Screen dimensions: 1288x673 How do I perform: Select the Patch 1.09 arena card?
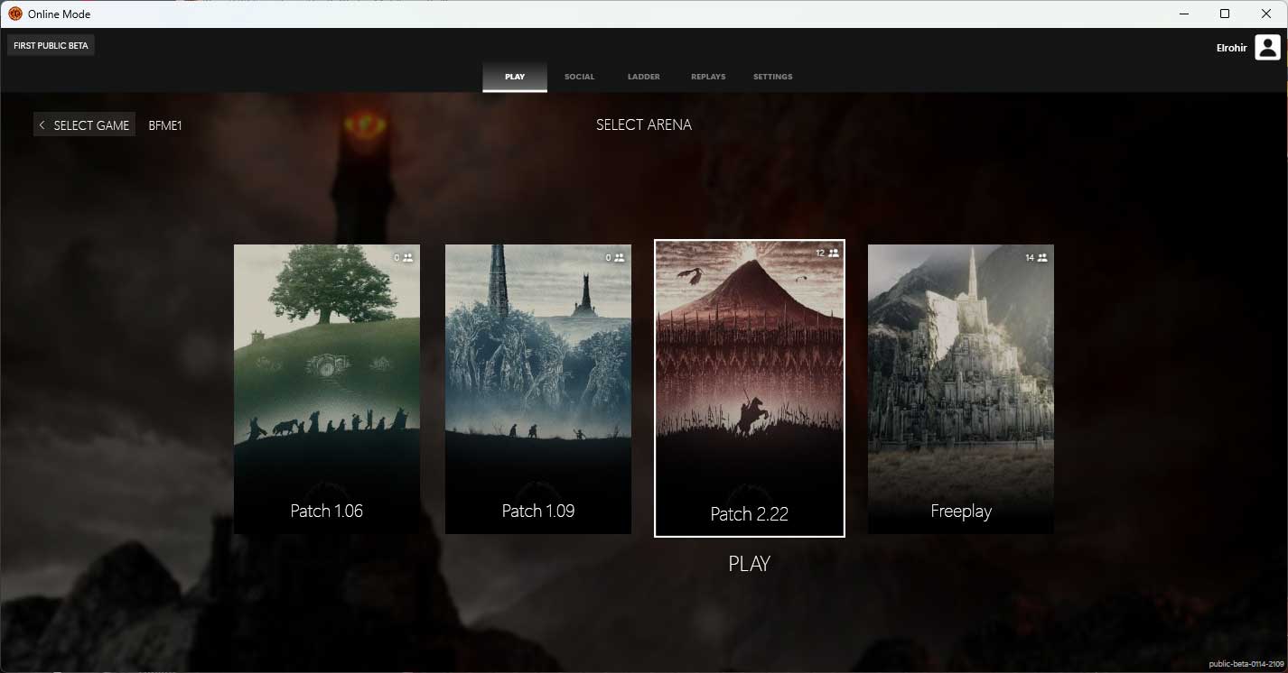coord(538,389)
